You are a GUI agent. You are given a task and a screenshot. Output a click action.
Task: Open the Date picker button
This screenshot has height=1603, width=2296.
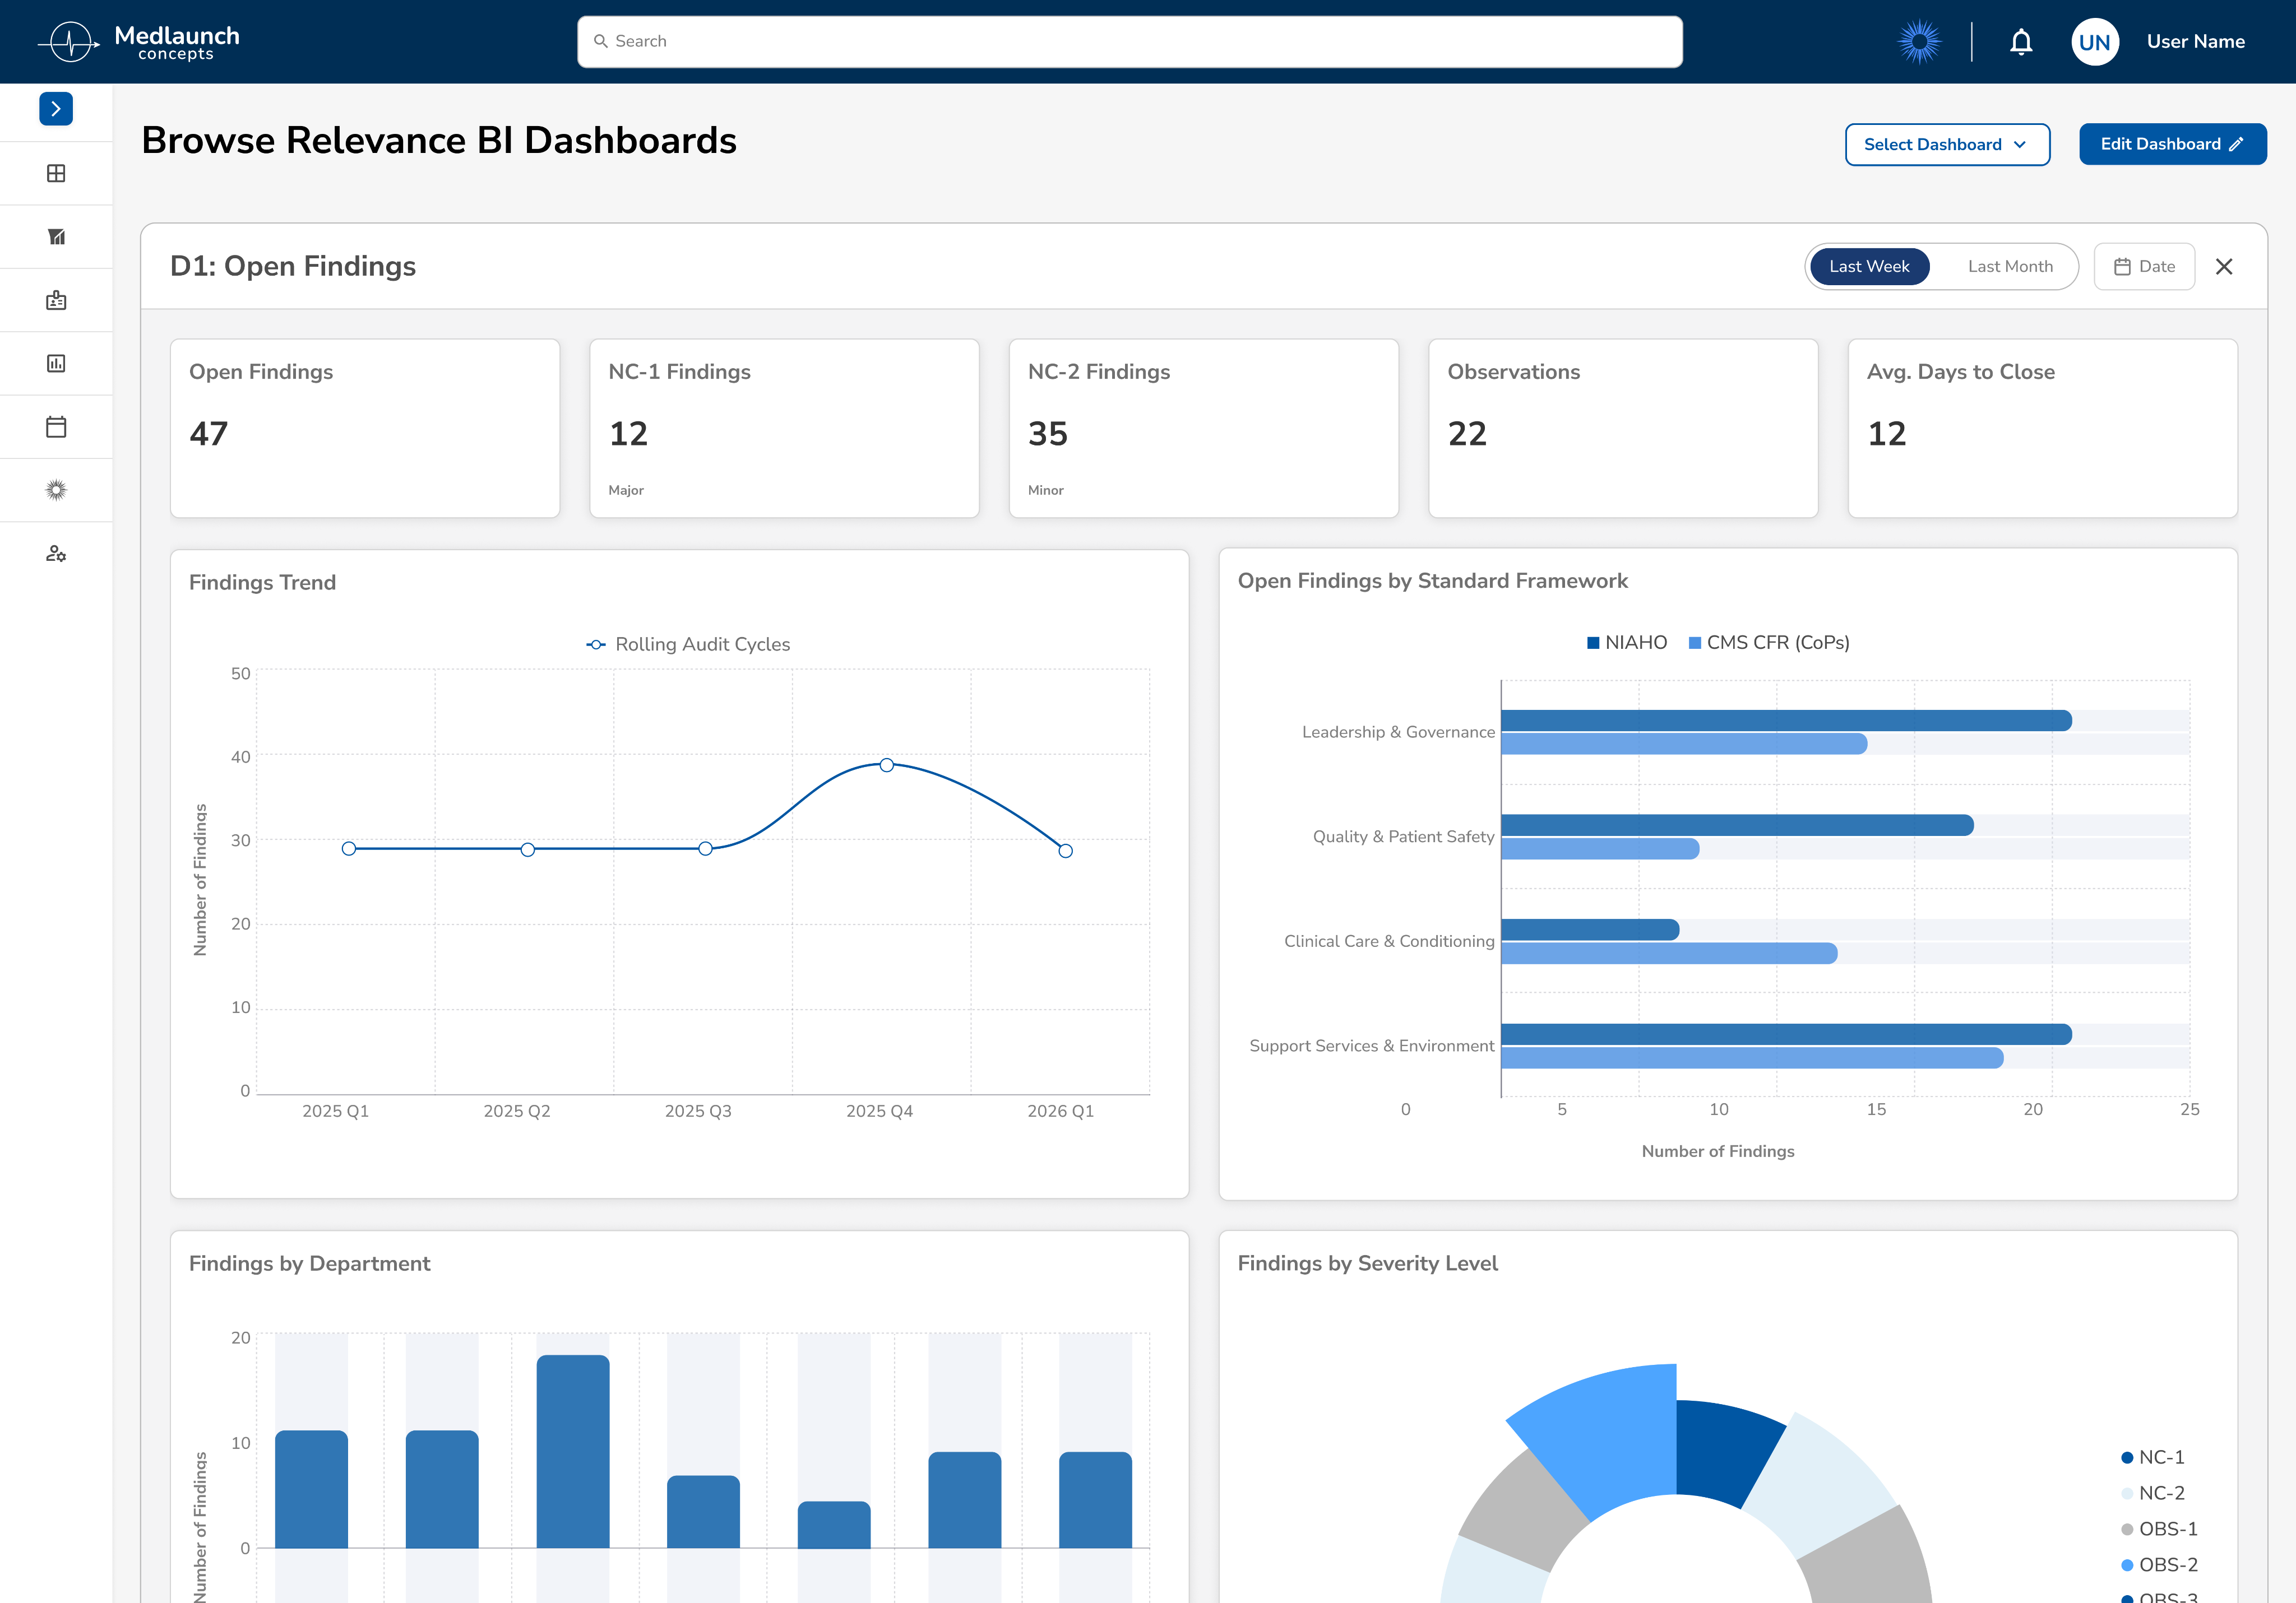[2144, 267]
